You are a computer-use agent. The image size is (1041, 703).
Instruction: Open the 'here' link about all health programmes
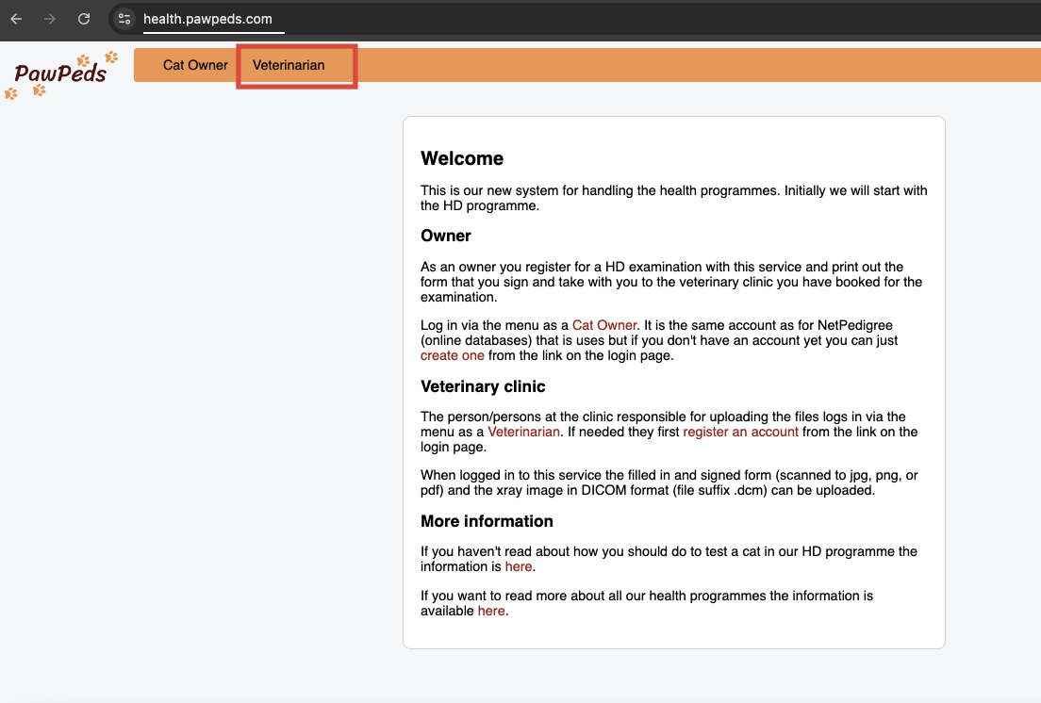click(x=491, y=611)
